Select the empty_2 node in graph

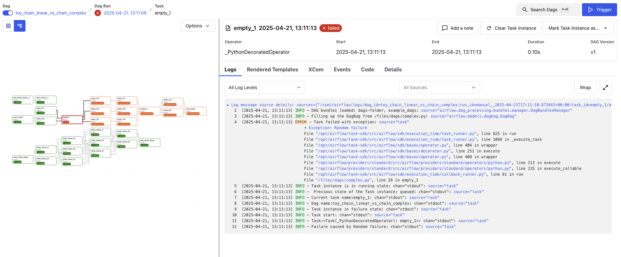pyautogui.click(x=150, y=111)
